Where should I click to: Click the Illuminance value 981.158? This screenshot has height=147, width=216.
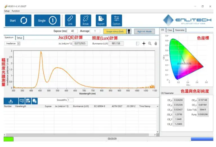pos(116,43)
